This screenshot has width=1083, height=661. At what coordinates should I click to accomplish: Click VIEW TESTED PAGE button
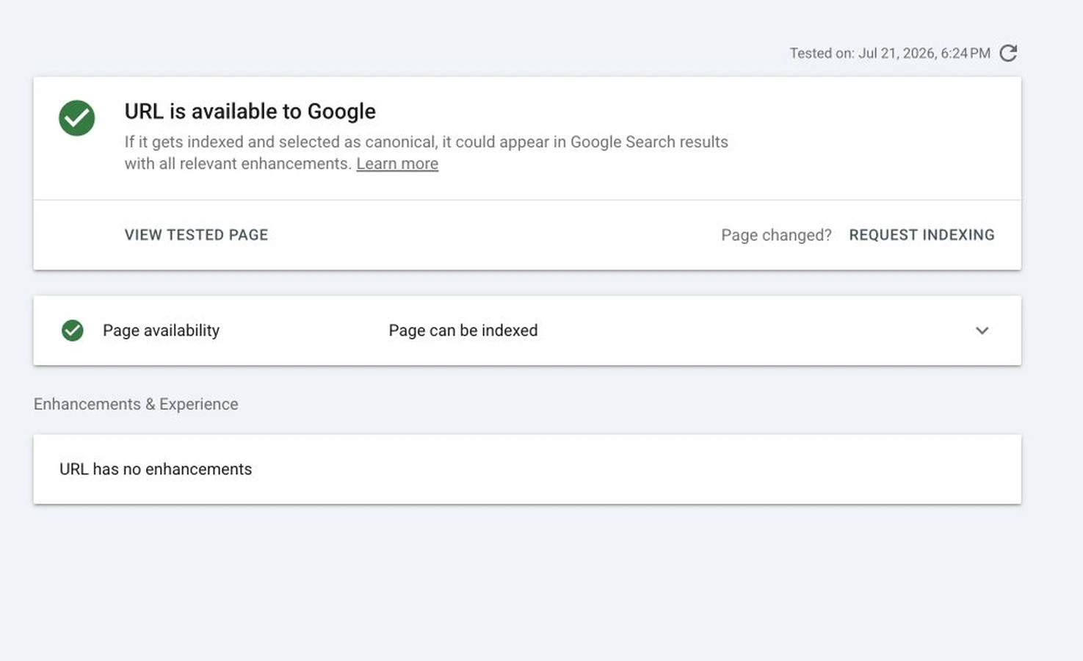pos(196,235)
